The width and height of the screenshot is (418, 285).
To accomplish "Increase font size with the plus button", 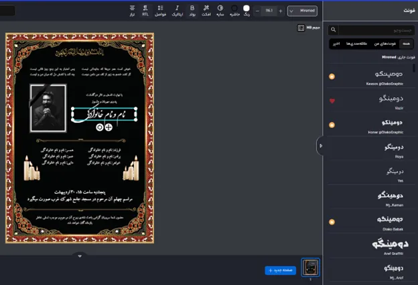I will [x=281, y=10].
